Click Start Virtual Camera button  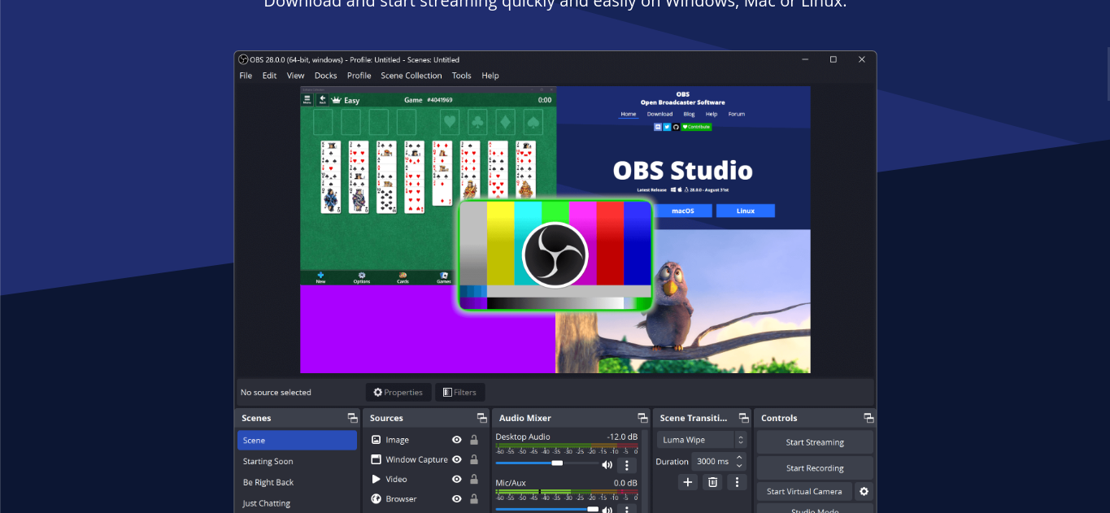pos(804,491)
